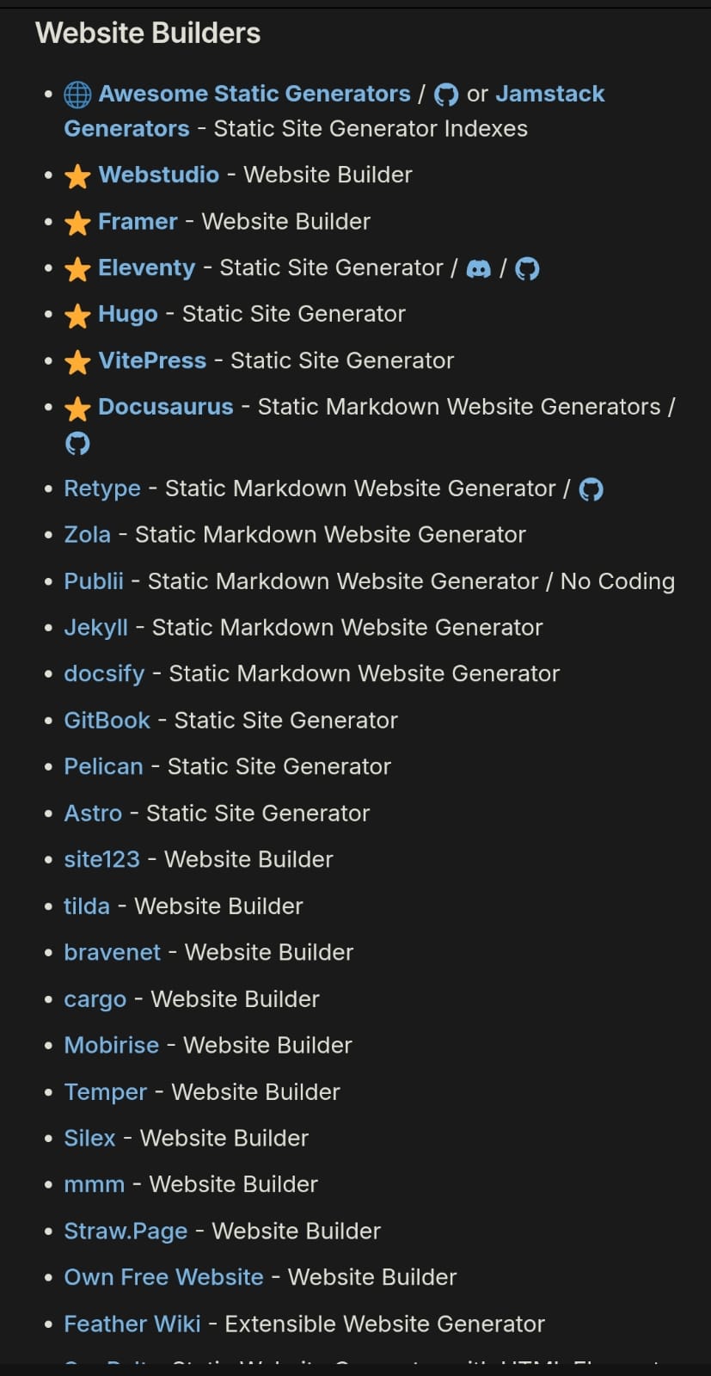Open Retype's GitHub icon link

point(591,489)
